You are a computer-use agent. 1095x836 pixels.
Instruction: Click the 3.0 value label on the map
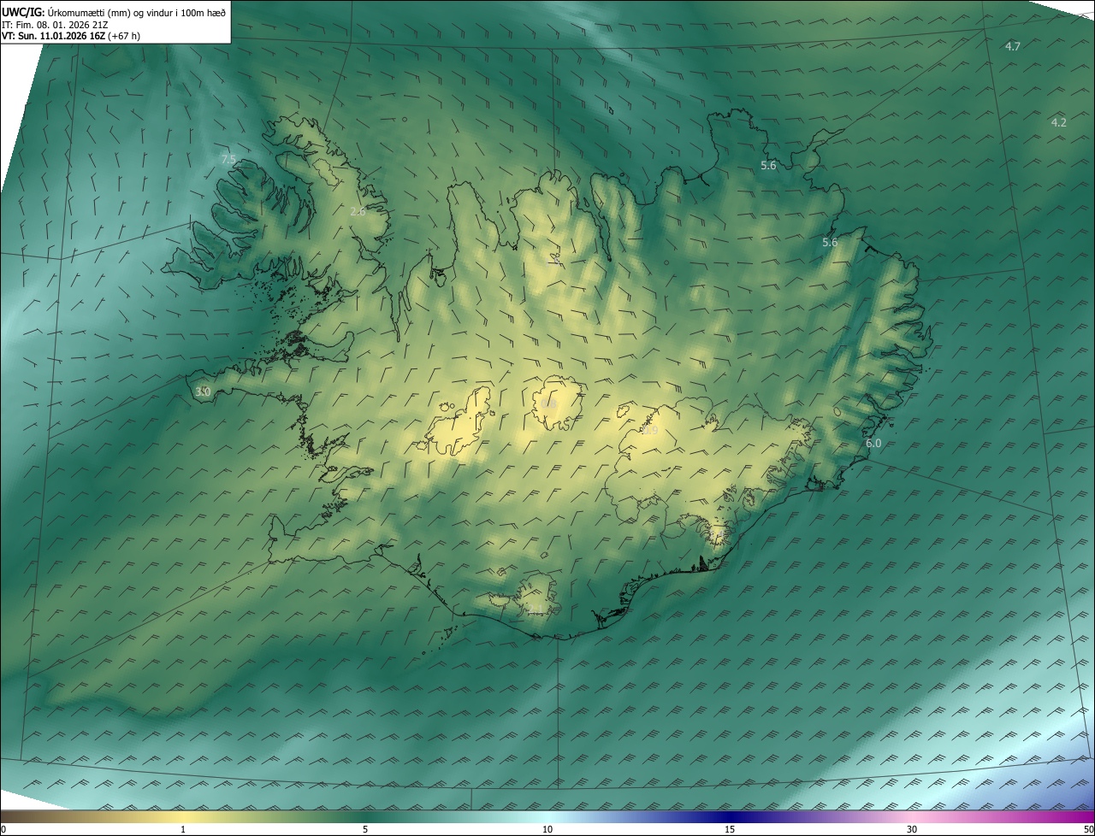tap(203, 392)
